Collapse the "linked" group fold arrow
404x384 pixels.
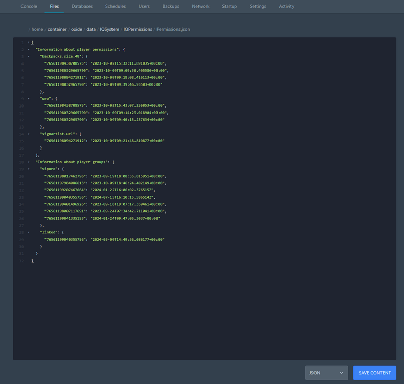pyautogui.click(x=29, y=232)
